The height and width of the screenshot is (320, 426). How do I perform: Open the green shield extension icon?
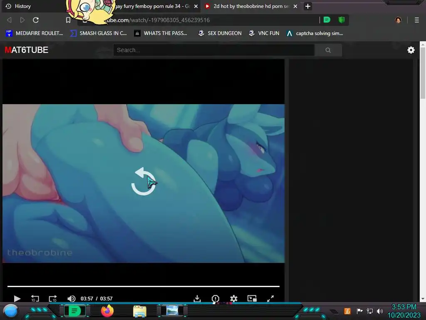342,20
